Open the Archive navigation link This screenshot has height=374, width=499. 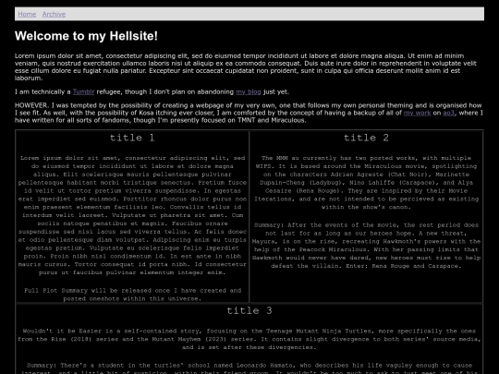54,14
